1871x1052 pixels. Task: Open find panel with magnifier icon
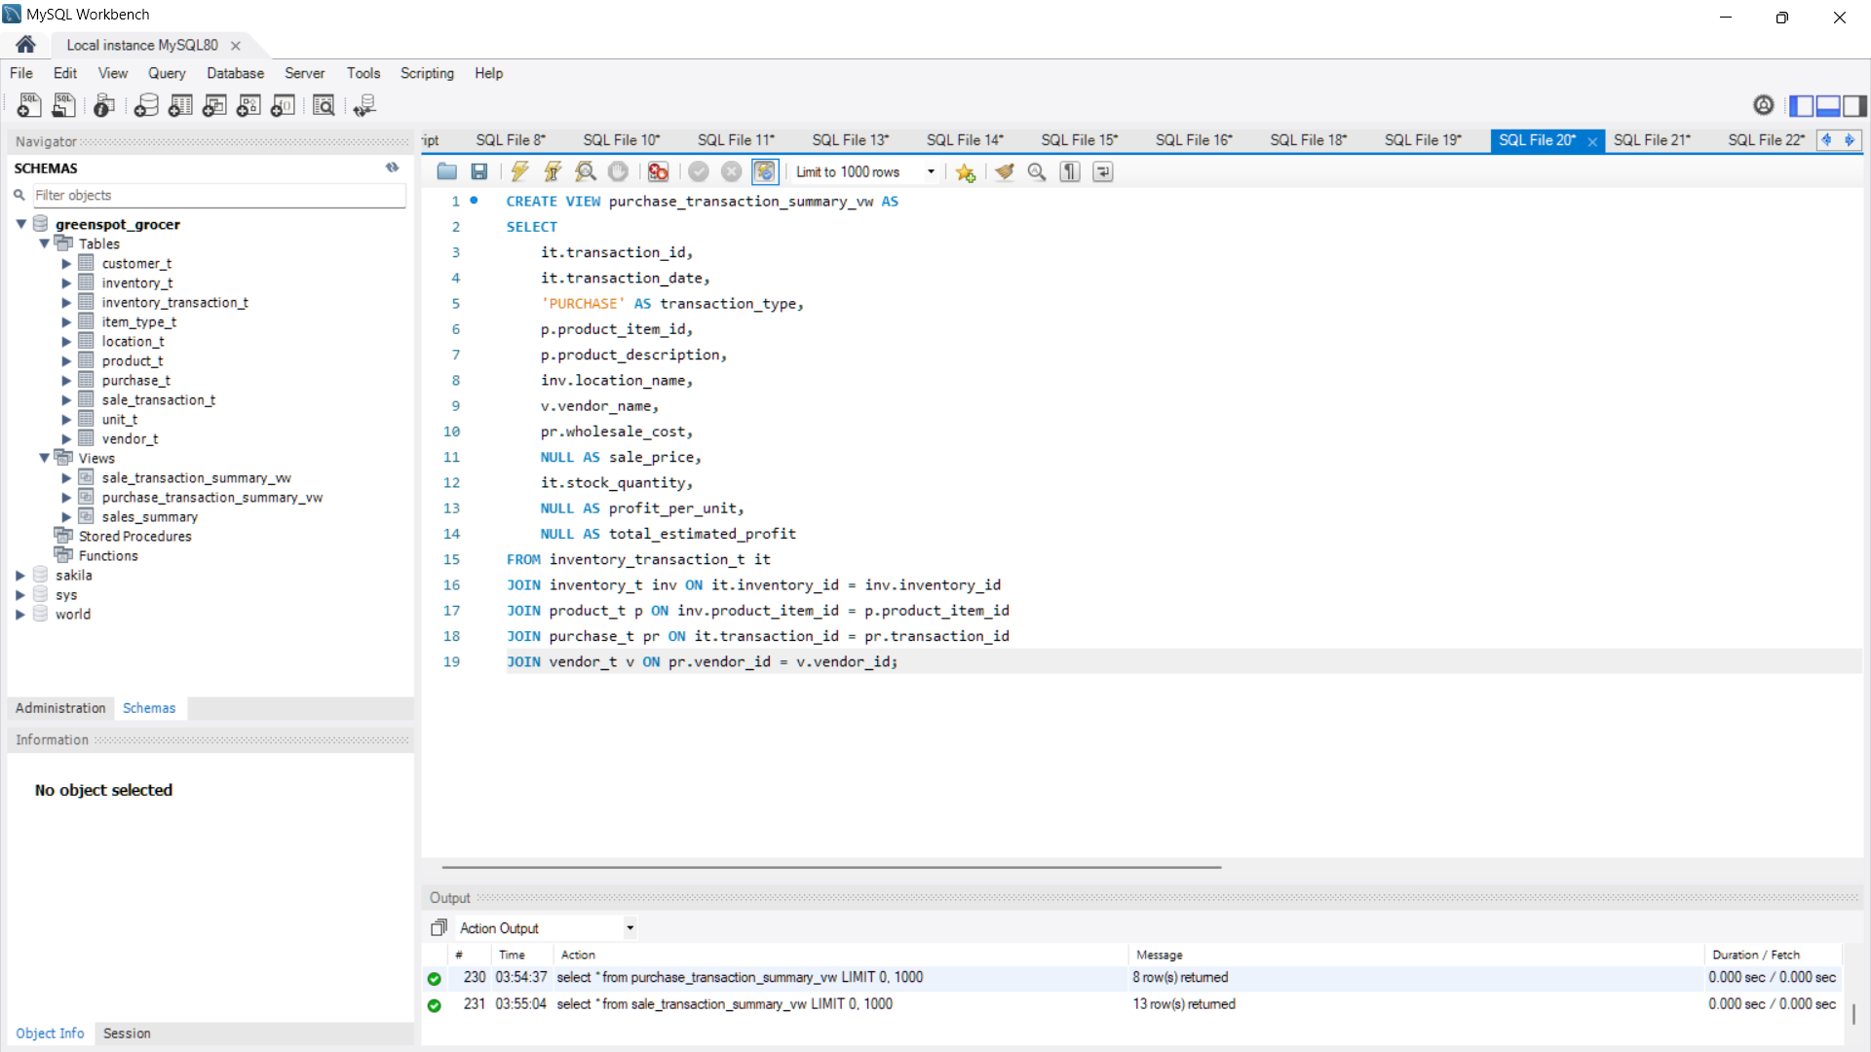click(1037, 171)
